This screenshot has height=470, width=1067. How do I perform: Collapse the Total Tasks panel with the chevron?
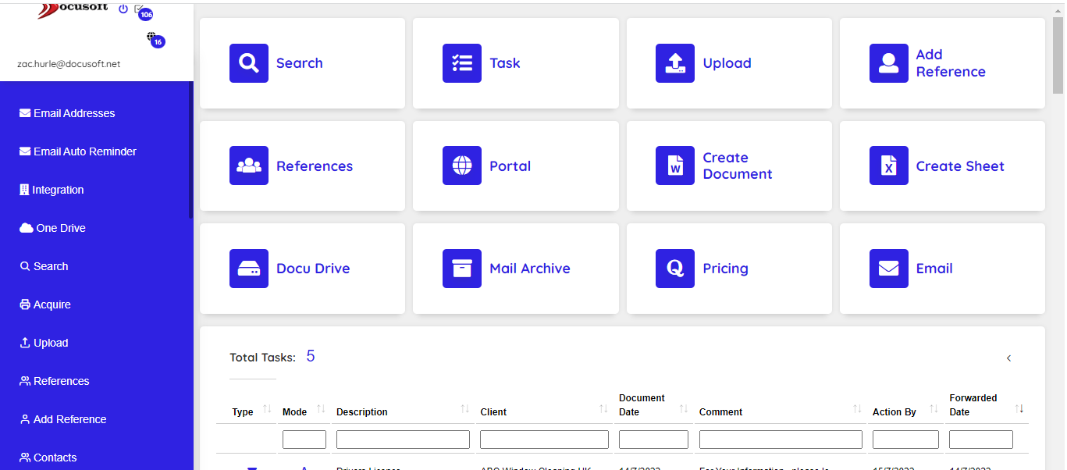click(x=1008, y=358)
